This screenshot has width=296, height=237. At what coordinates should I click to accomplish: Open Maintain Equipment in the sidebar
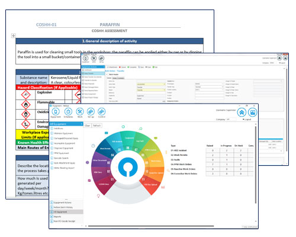pyautogui.click(x=63, y=133)
